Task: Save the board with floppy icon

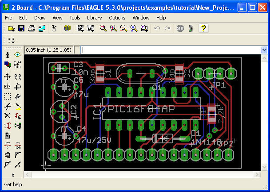Action: 21,28
